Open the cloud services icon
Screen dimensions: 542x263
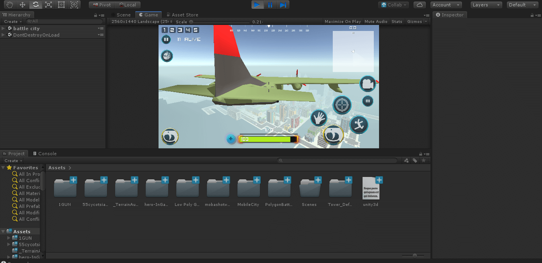[x=420, y=5]
